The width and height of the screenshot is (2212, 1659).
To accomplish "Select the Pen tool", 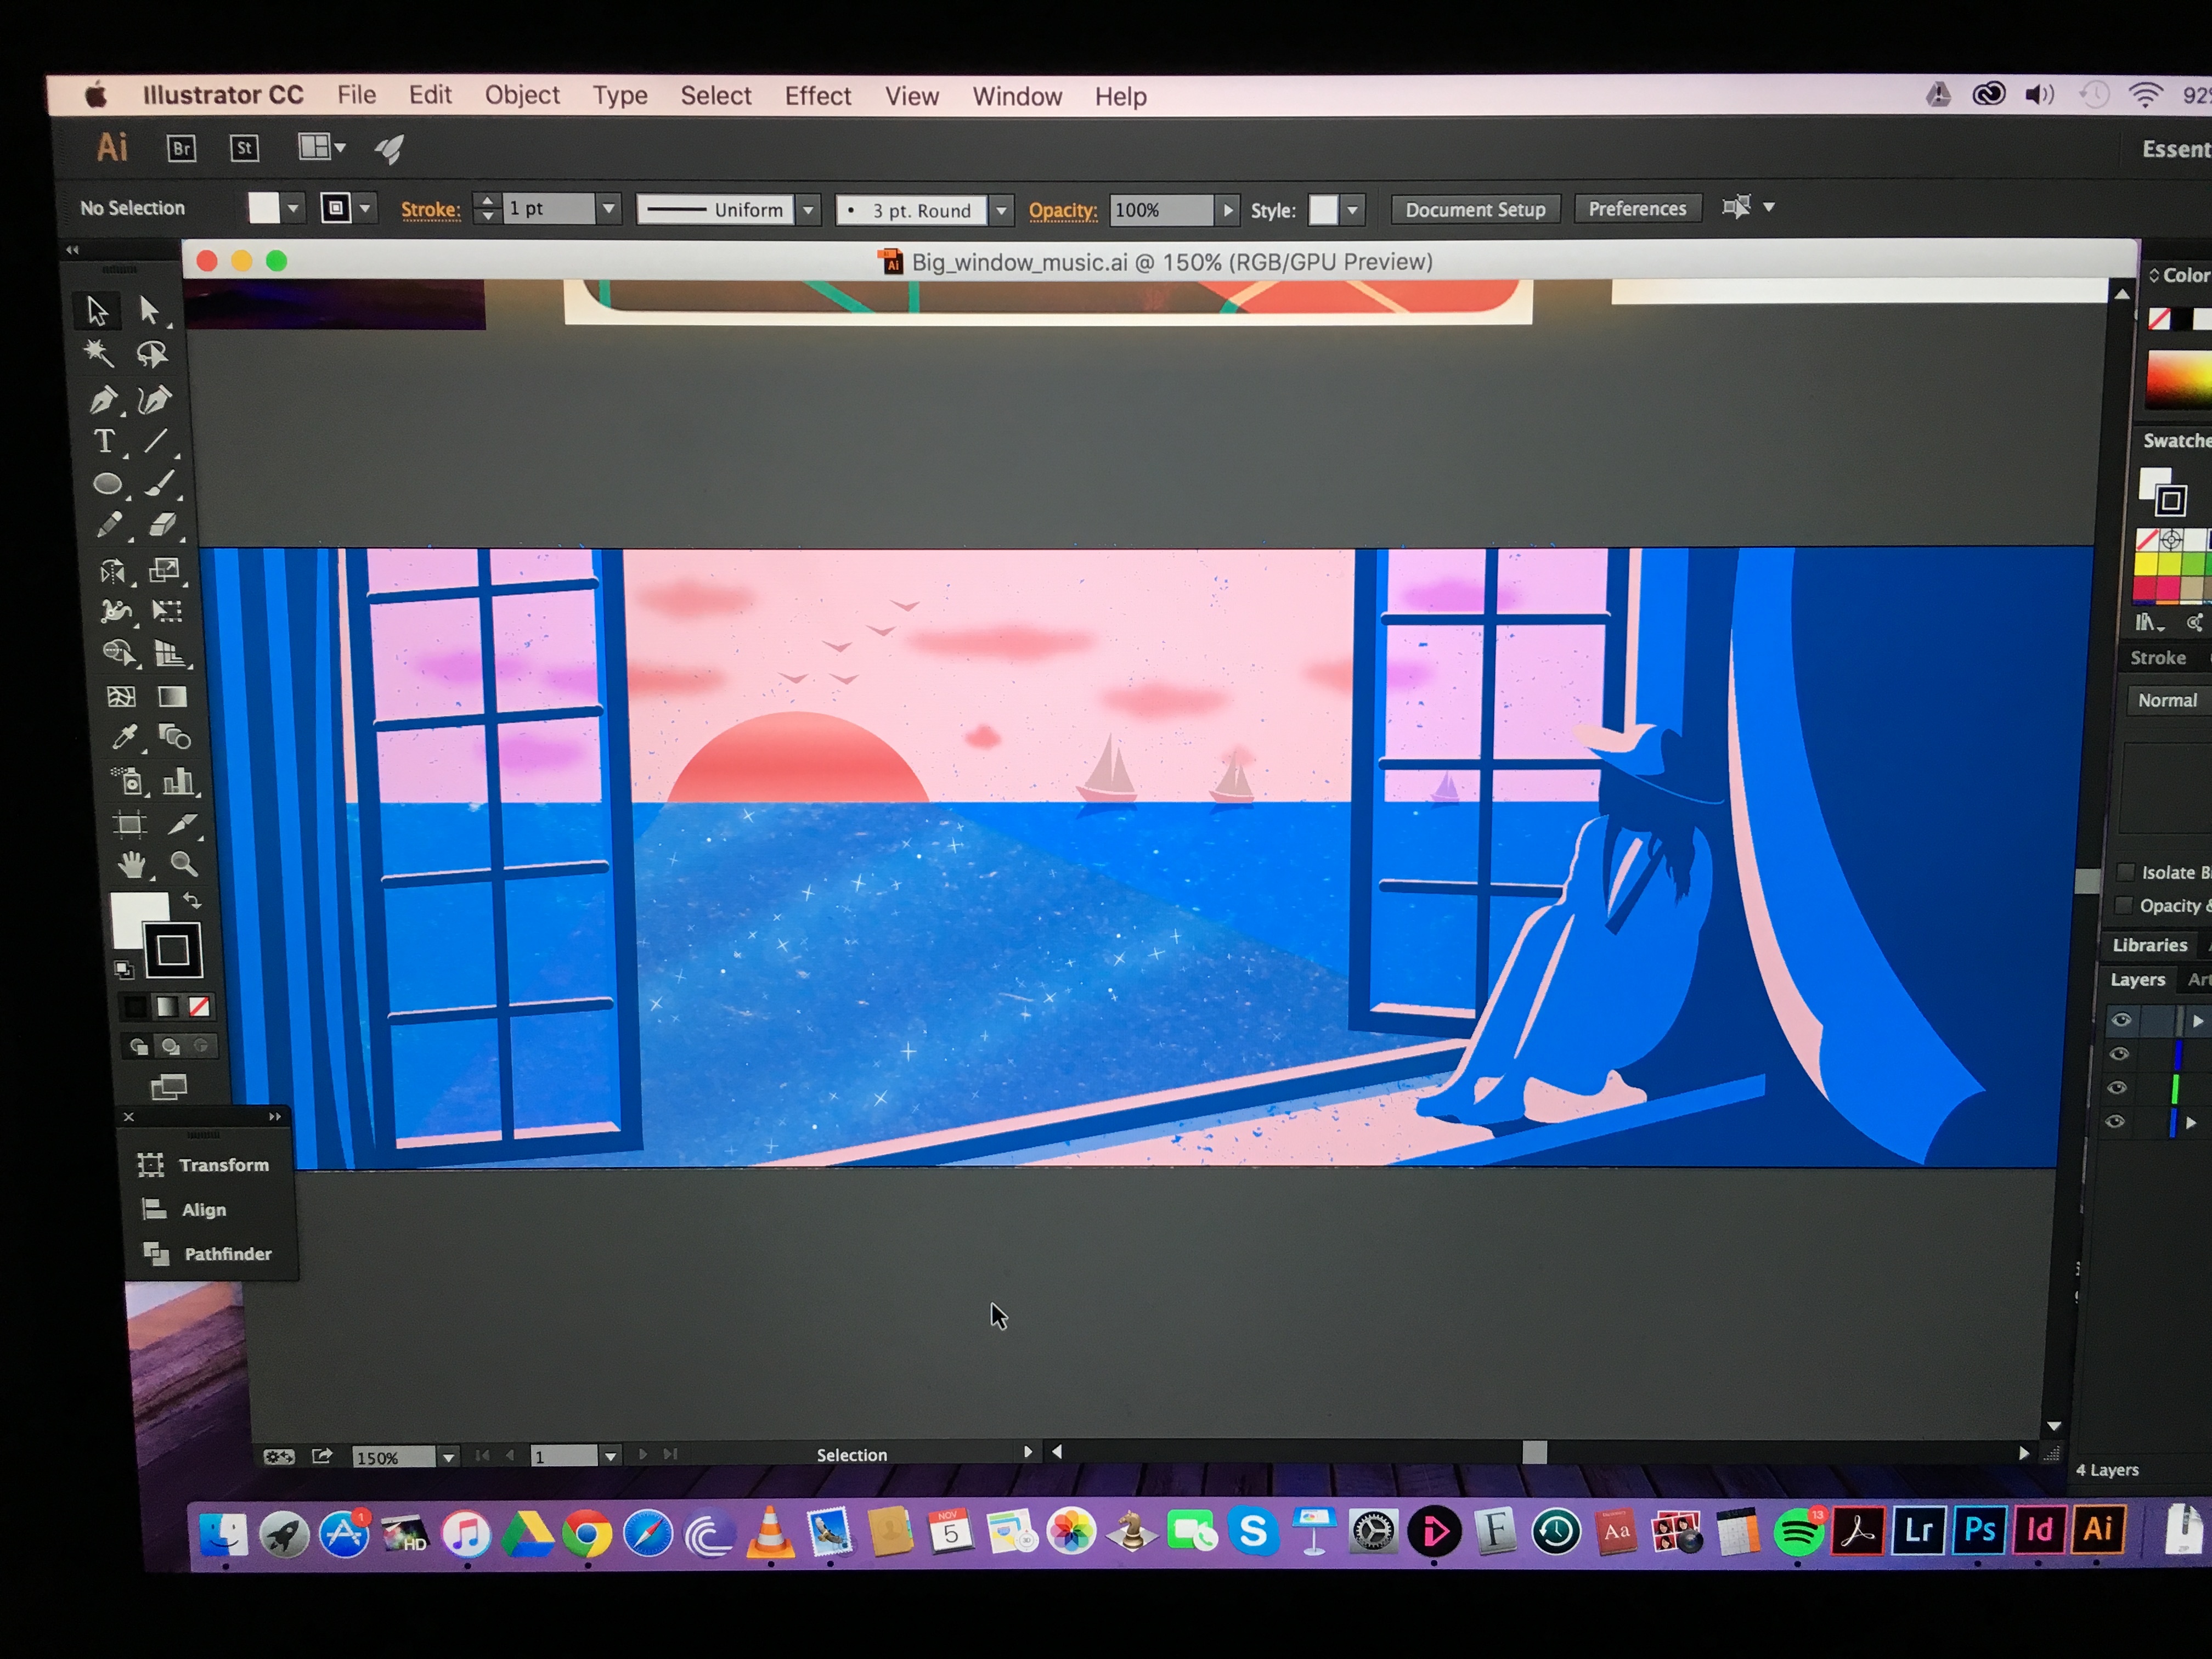I will pyautogui.click(x=103, y=400).
